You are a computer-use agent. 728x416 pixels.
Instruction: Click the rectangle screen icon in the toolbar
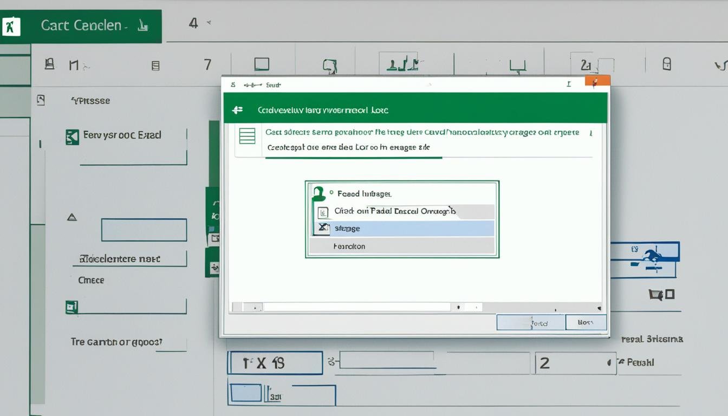pos(262,64)
